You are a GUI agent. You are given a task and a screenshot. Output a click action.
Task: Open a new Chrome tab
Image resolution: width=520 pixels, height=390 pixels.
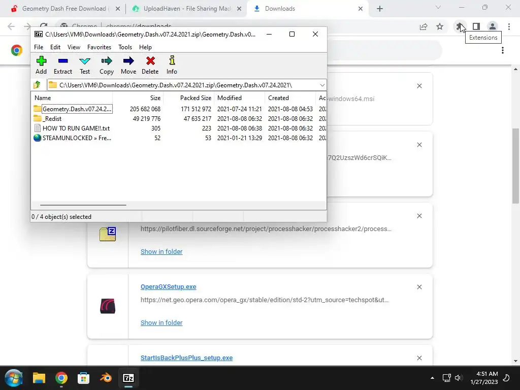tap(380, 9)
